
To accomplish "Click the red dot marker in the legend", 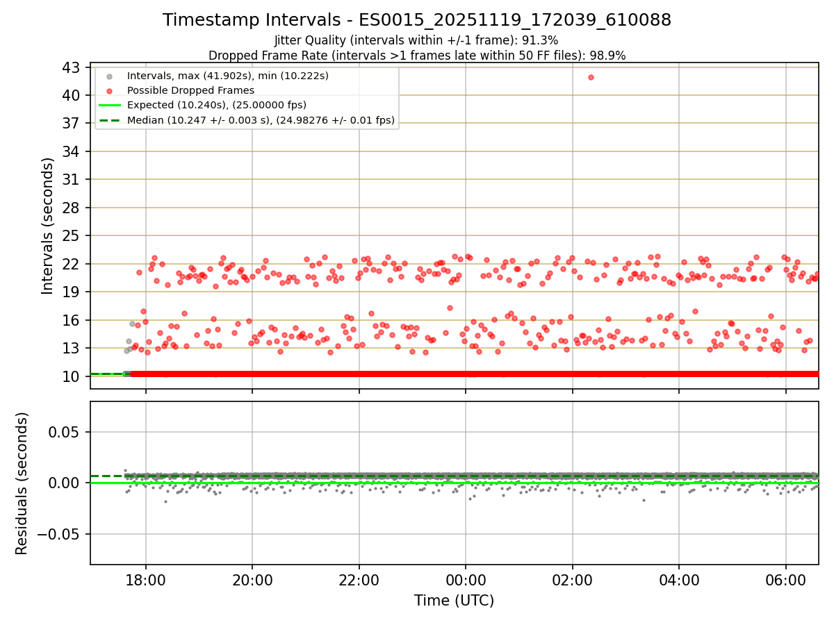I will point(108,90).
